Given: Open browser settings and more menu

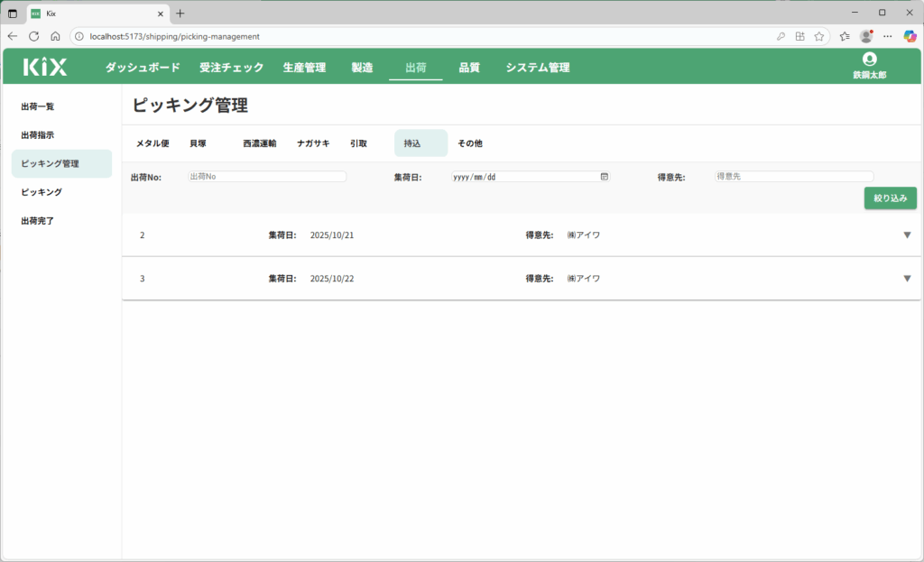Looking at the screenshot, I should coord(889,36).
